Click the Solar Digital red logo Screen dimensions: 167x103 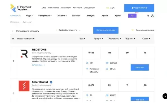(x=24, y=86)
